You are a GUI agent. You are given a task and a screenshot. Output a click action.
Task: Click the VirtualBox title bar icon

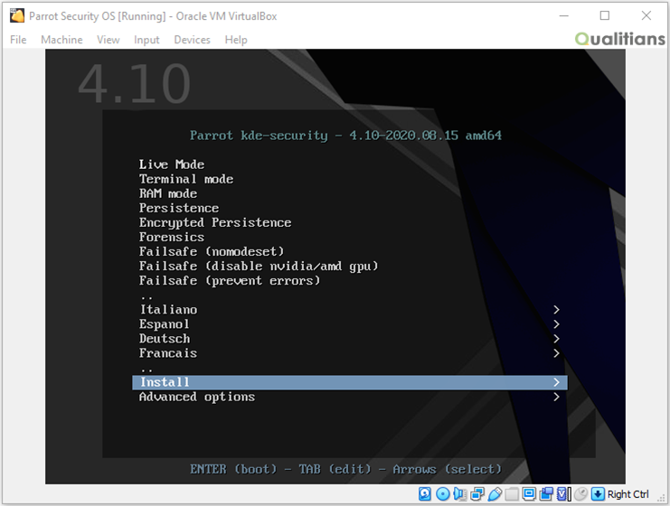pos(17,15)
